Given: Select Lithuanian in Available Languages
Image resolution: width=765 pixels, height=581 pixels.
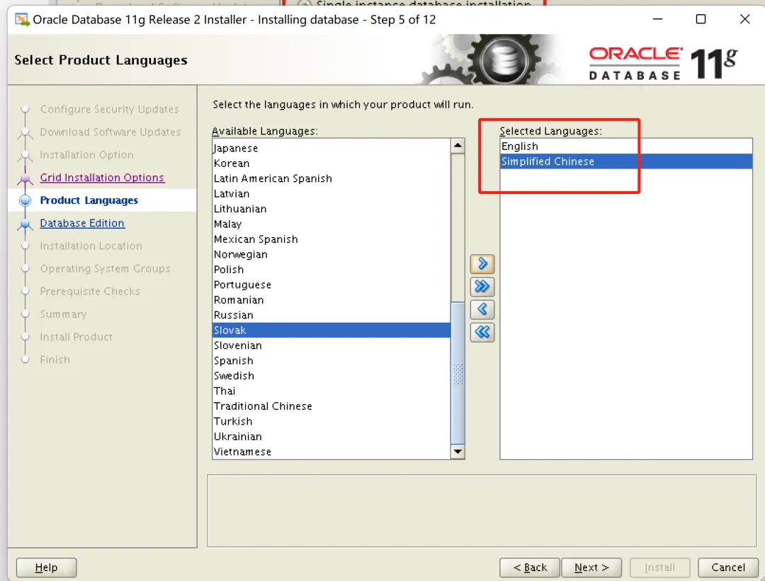Looking at the screenshot, I should (x=331, y=209).
